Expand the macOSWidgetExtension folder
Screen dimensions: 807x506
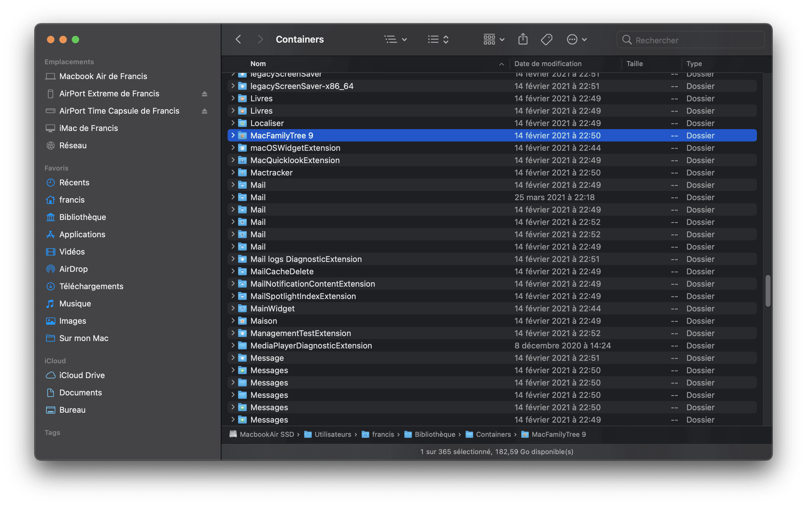pyautogui.click(x=233, y=148)
